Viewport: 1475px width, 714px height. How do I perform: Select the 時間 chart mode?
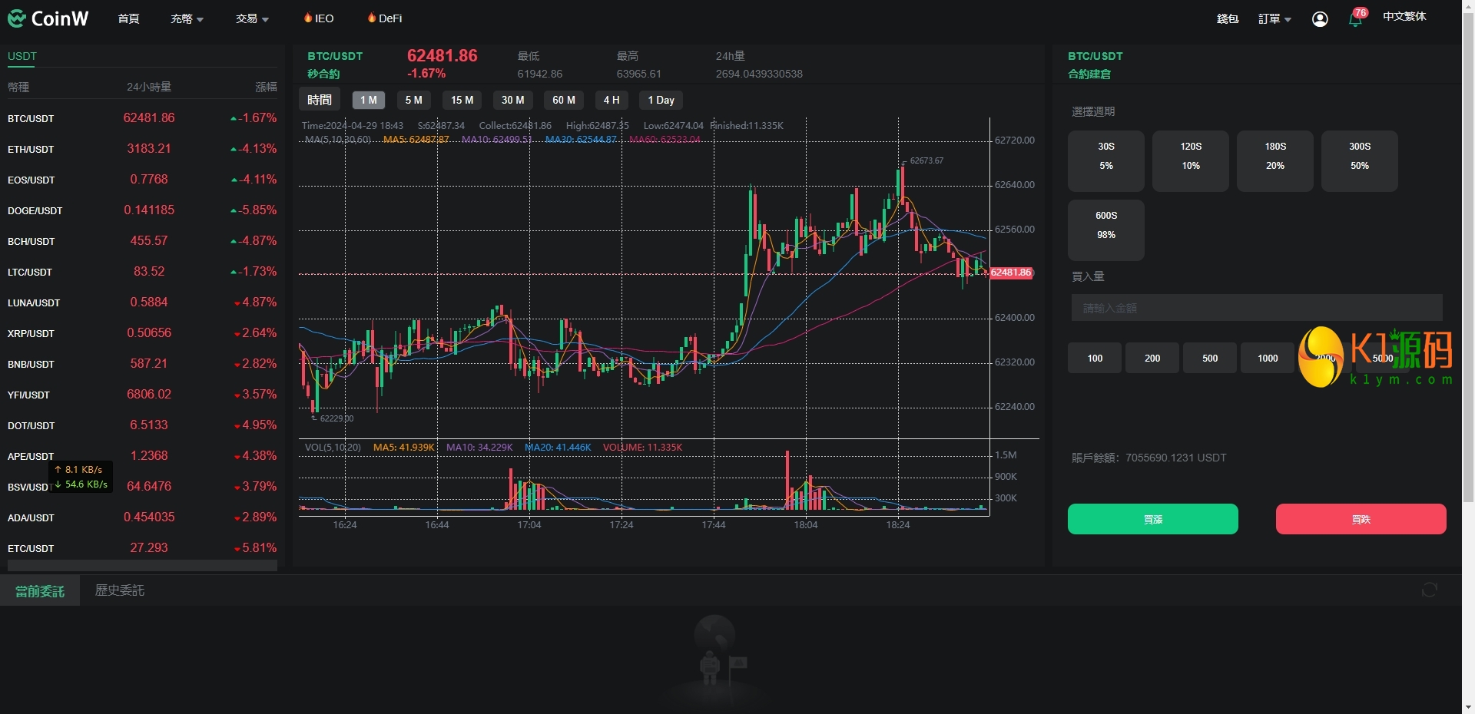pos(320,100)
